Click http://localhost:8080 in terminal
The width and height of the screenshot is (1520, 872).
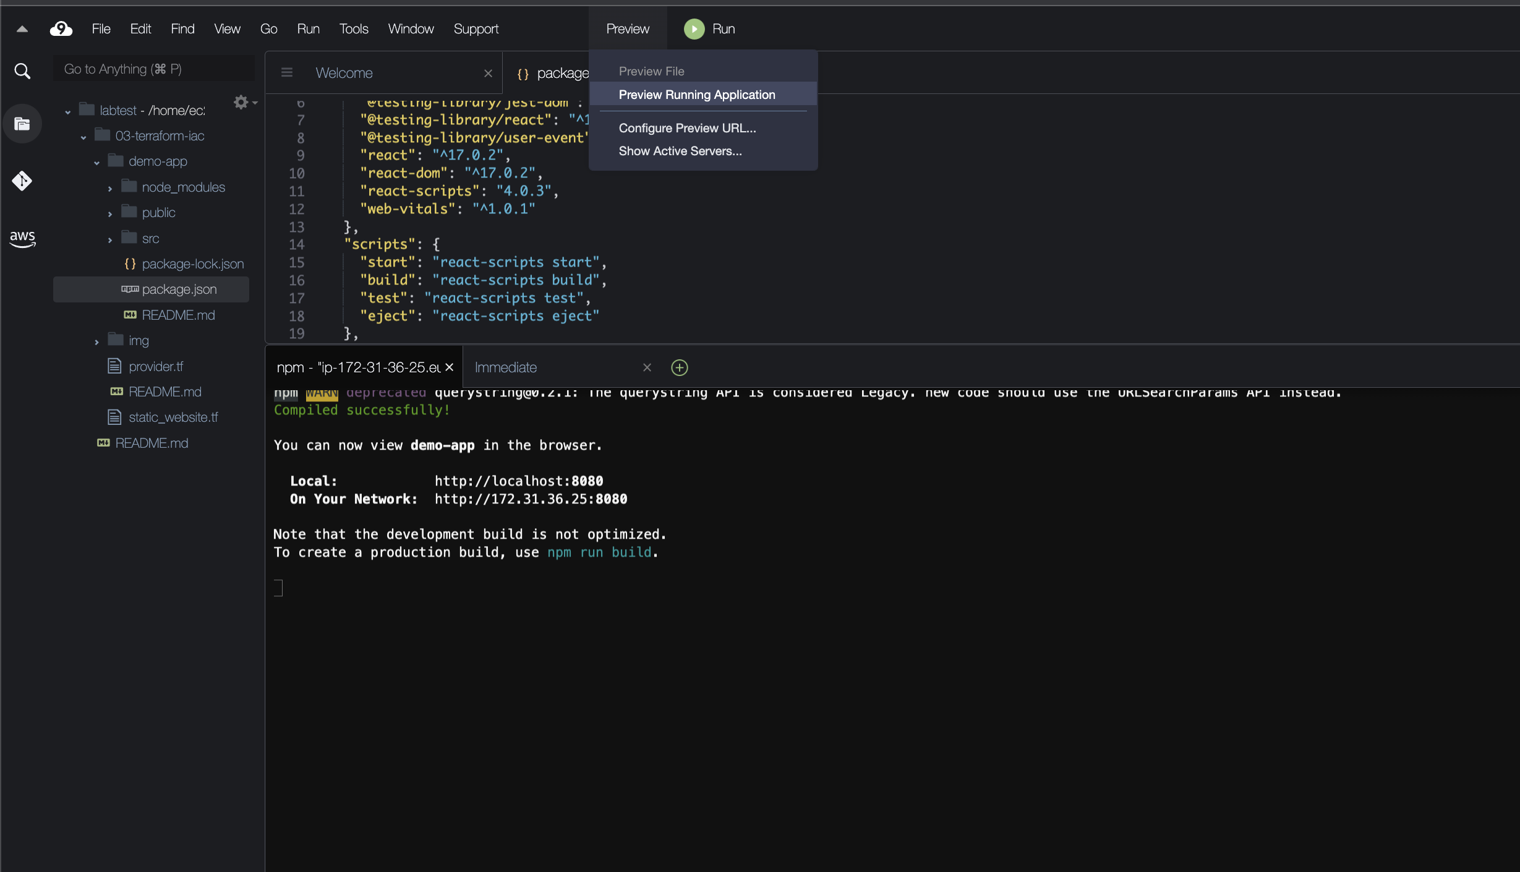[519, 481]
